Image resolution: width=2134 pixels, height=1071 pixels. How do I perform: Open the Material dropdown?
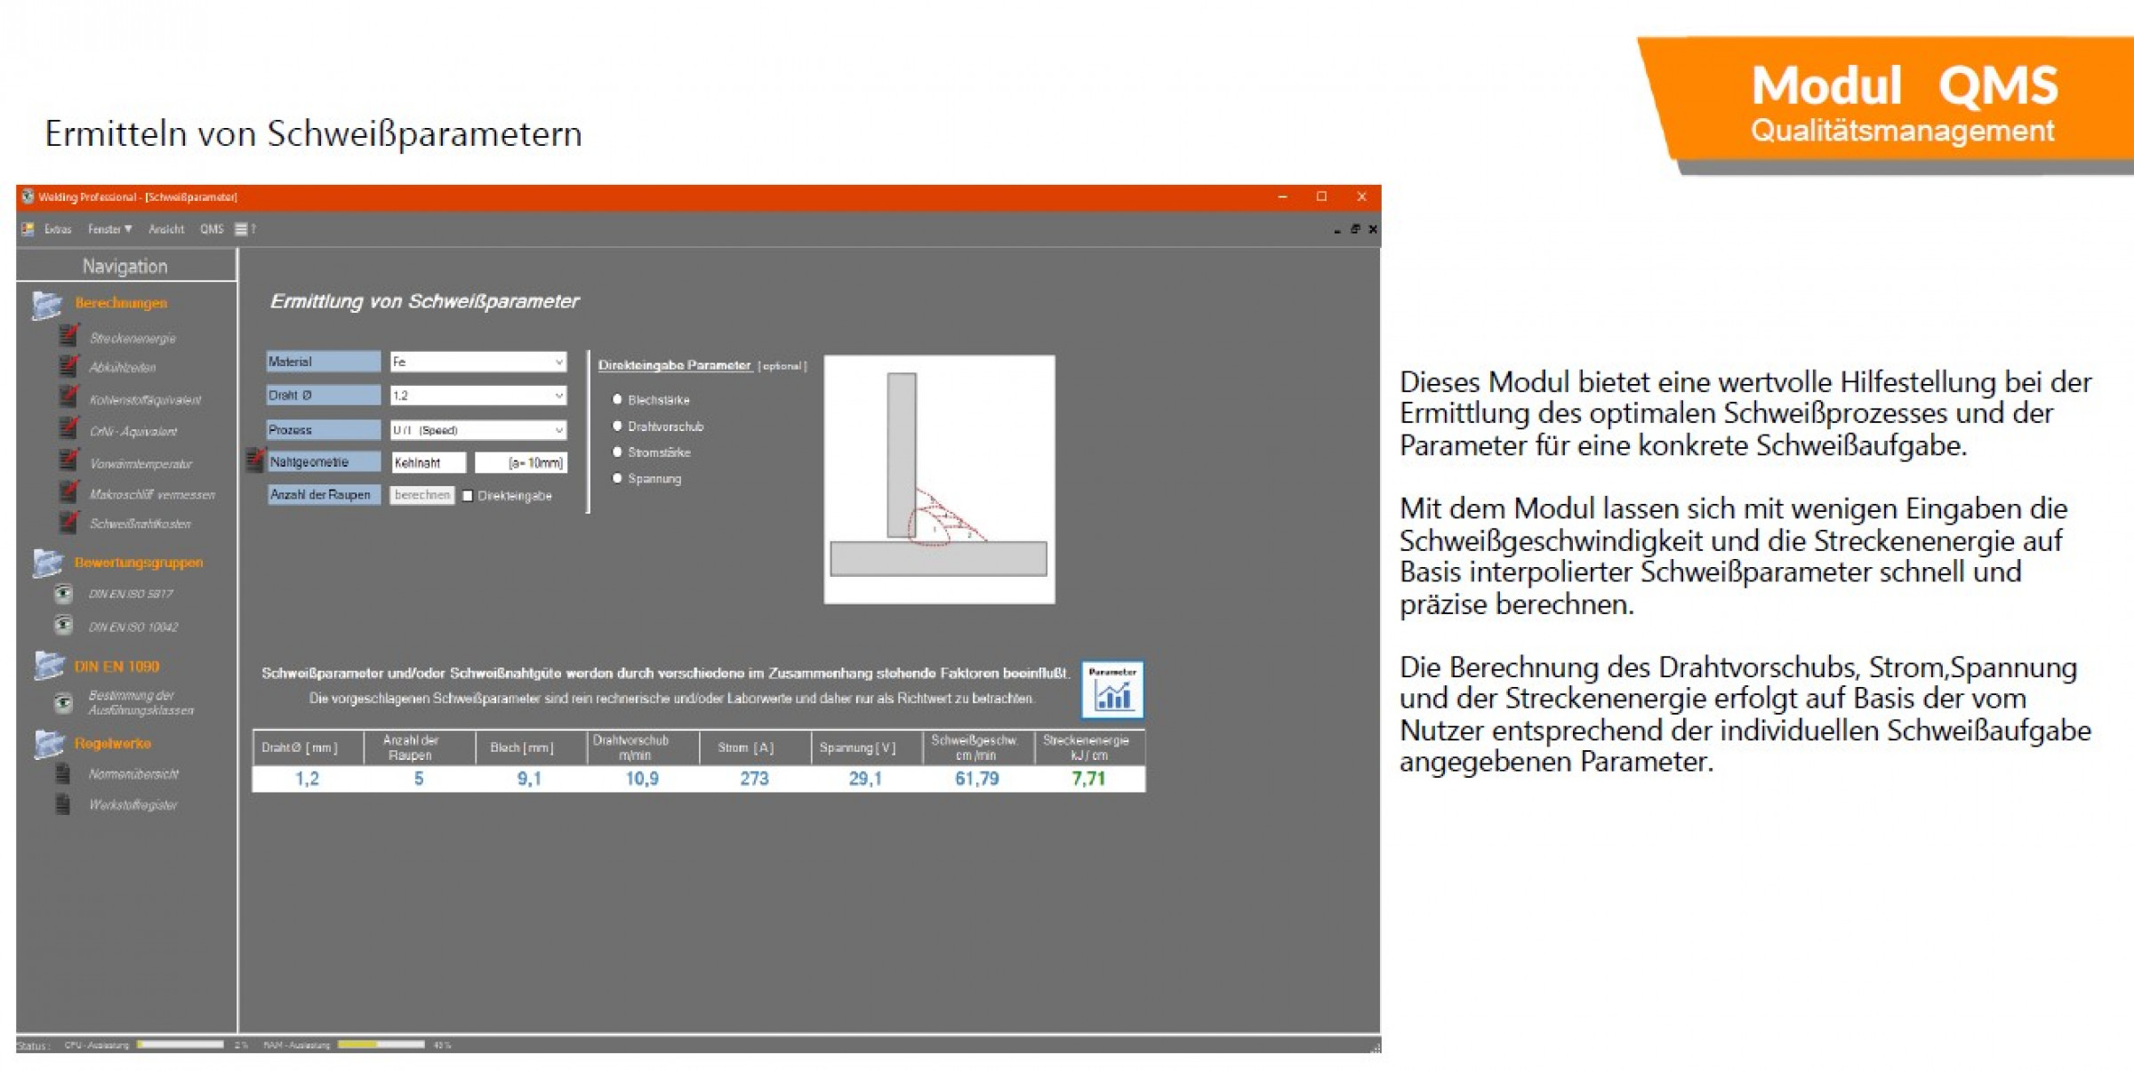click(x=477, y=361)
